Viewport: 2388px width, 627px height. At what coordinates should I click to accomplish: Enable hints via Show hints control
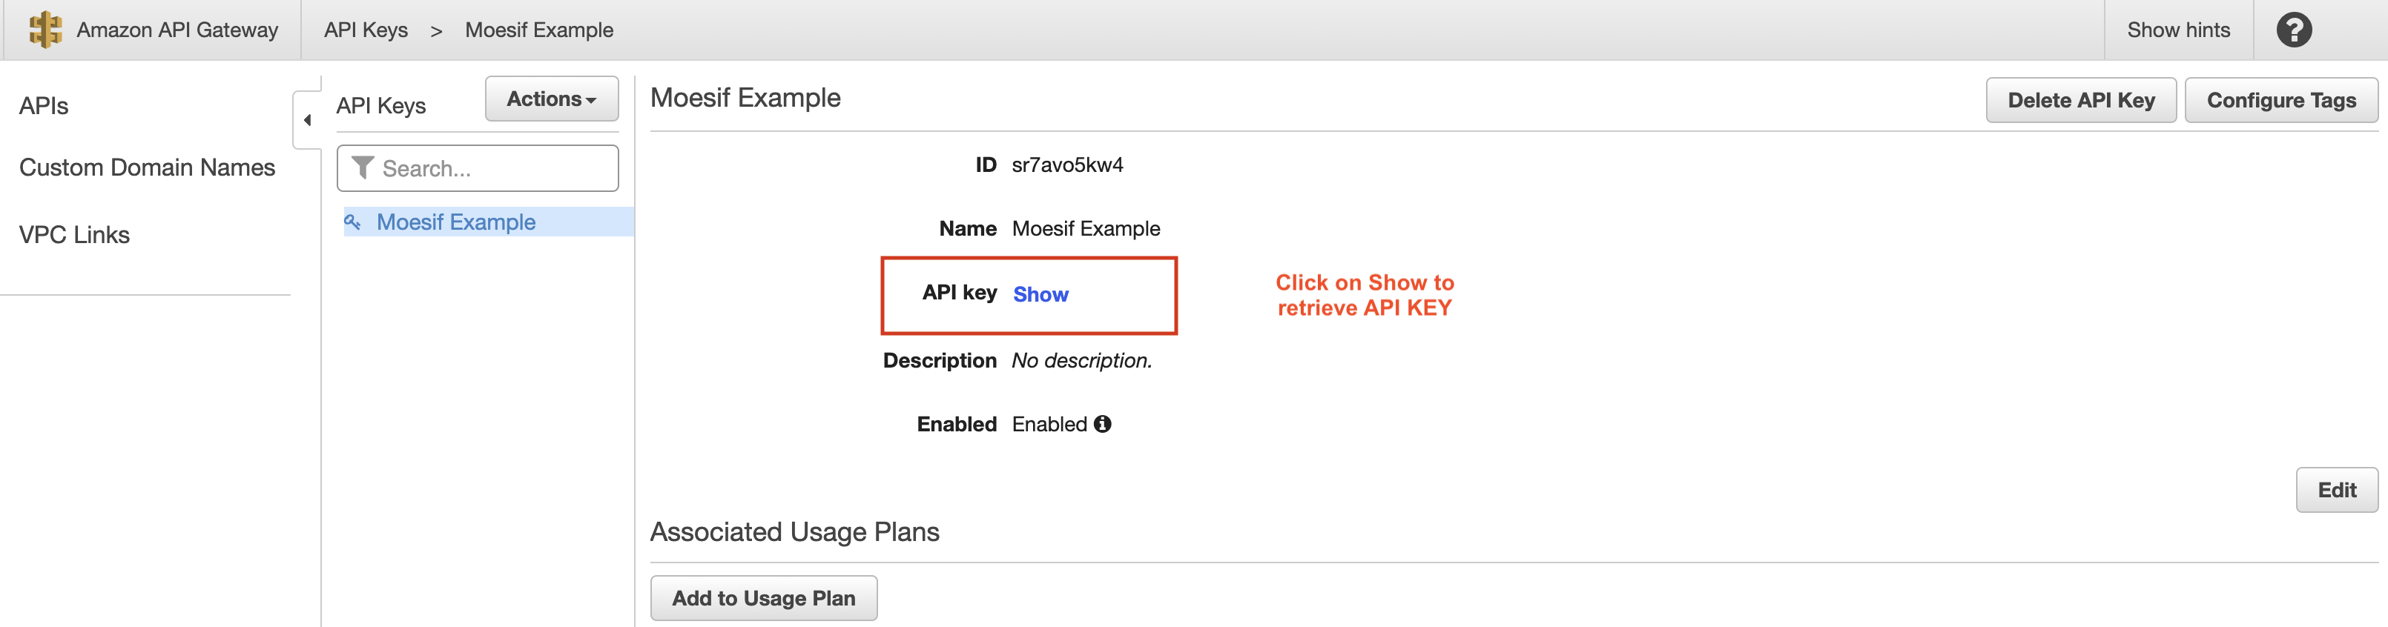[x=2177, y=29]
